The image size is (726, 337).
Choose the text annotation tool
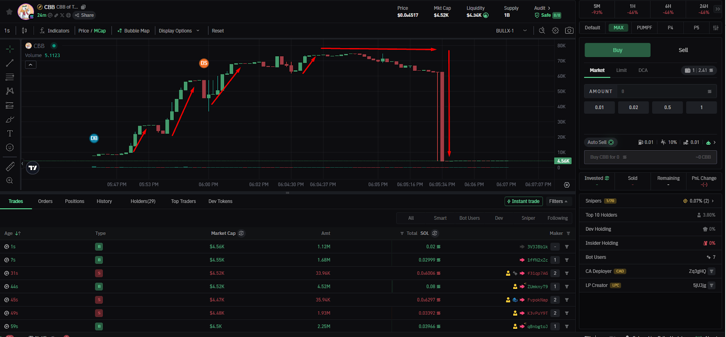click(x=10, y=133)
